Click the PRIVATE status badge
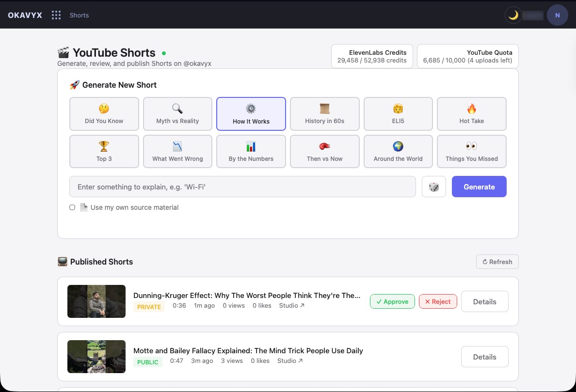576x392 pixels. tap(149, 307)
